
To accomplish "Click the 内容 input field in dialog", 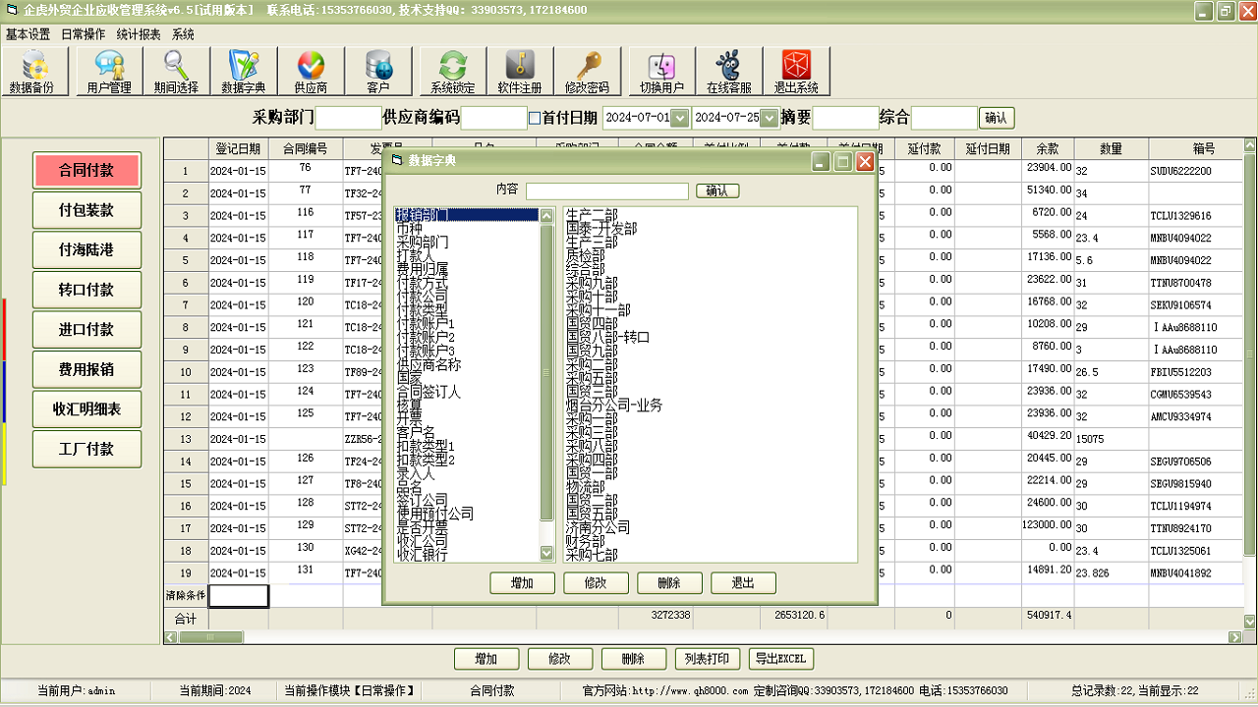I will coord(606,190).
